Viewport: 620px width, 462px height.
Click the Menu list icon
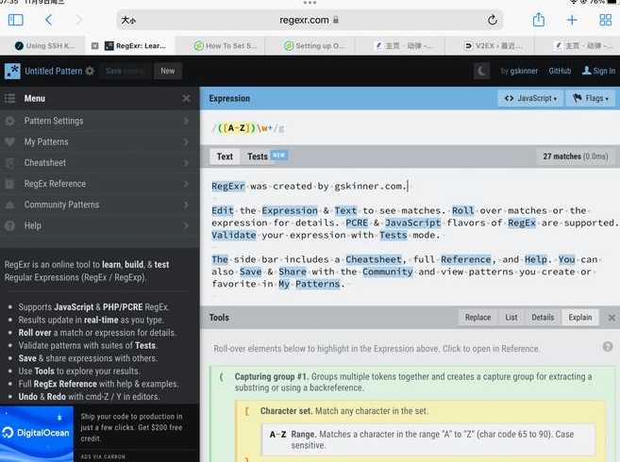(9, 98)
